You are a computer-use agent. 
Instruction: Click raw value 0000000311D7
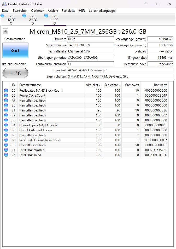(156, 140)
